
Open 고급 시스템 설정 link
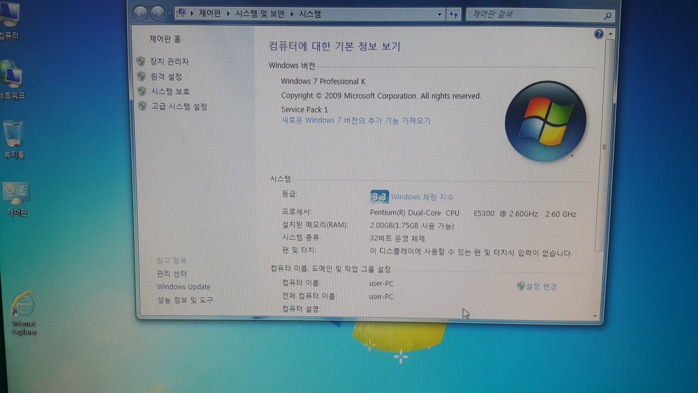click(x=179, y=107)
